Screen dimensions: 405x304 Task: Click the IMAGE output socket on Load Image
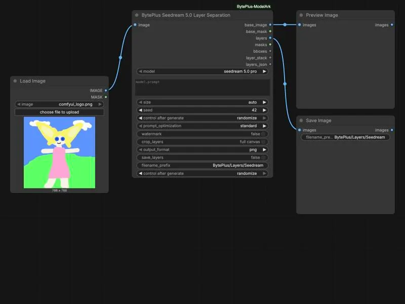pos(106,91)
